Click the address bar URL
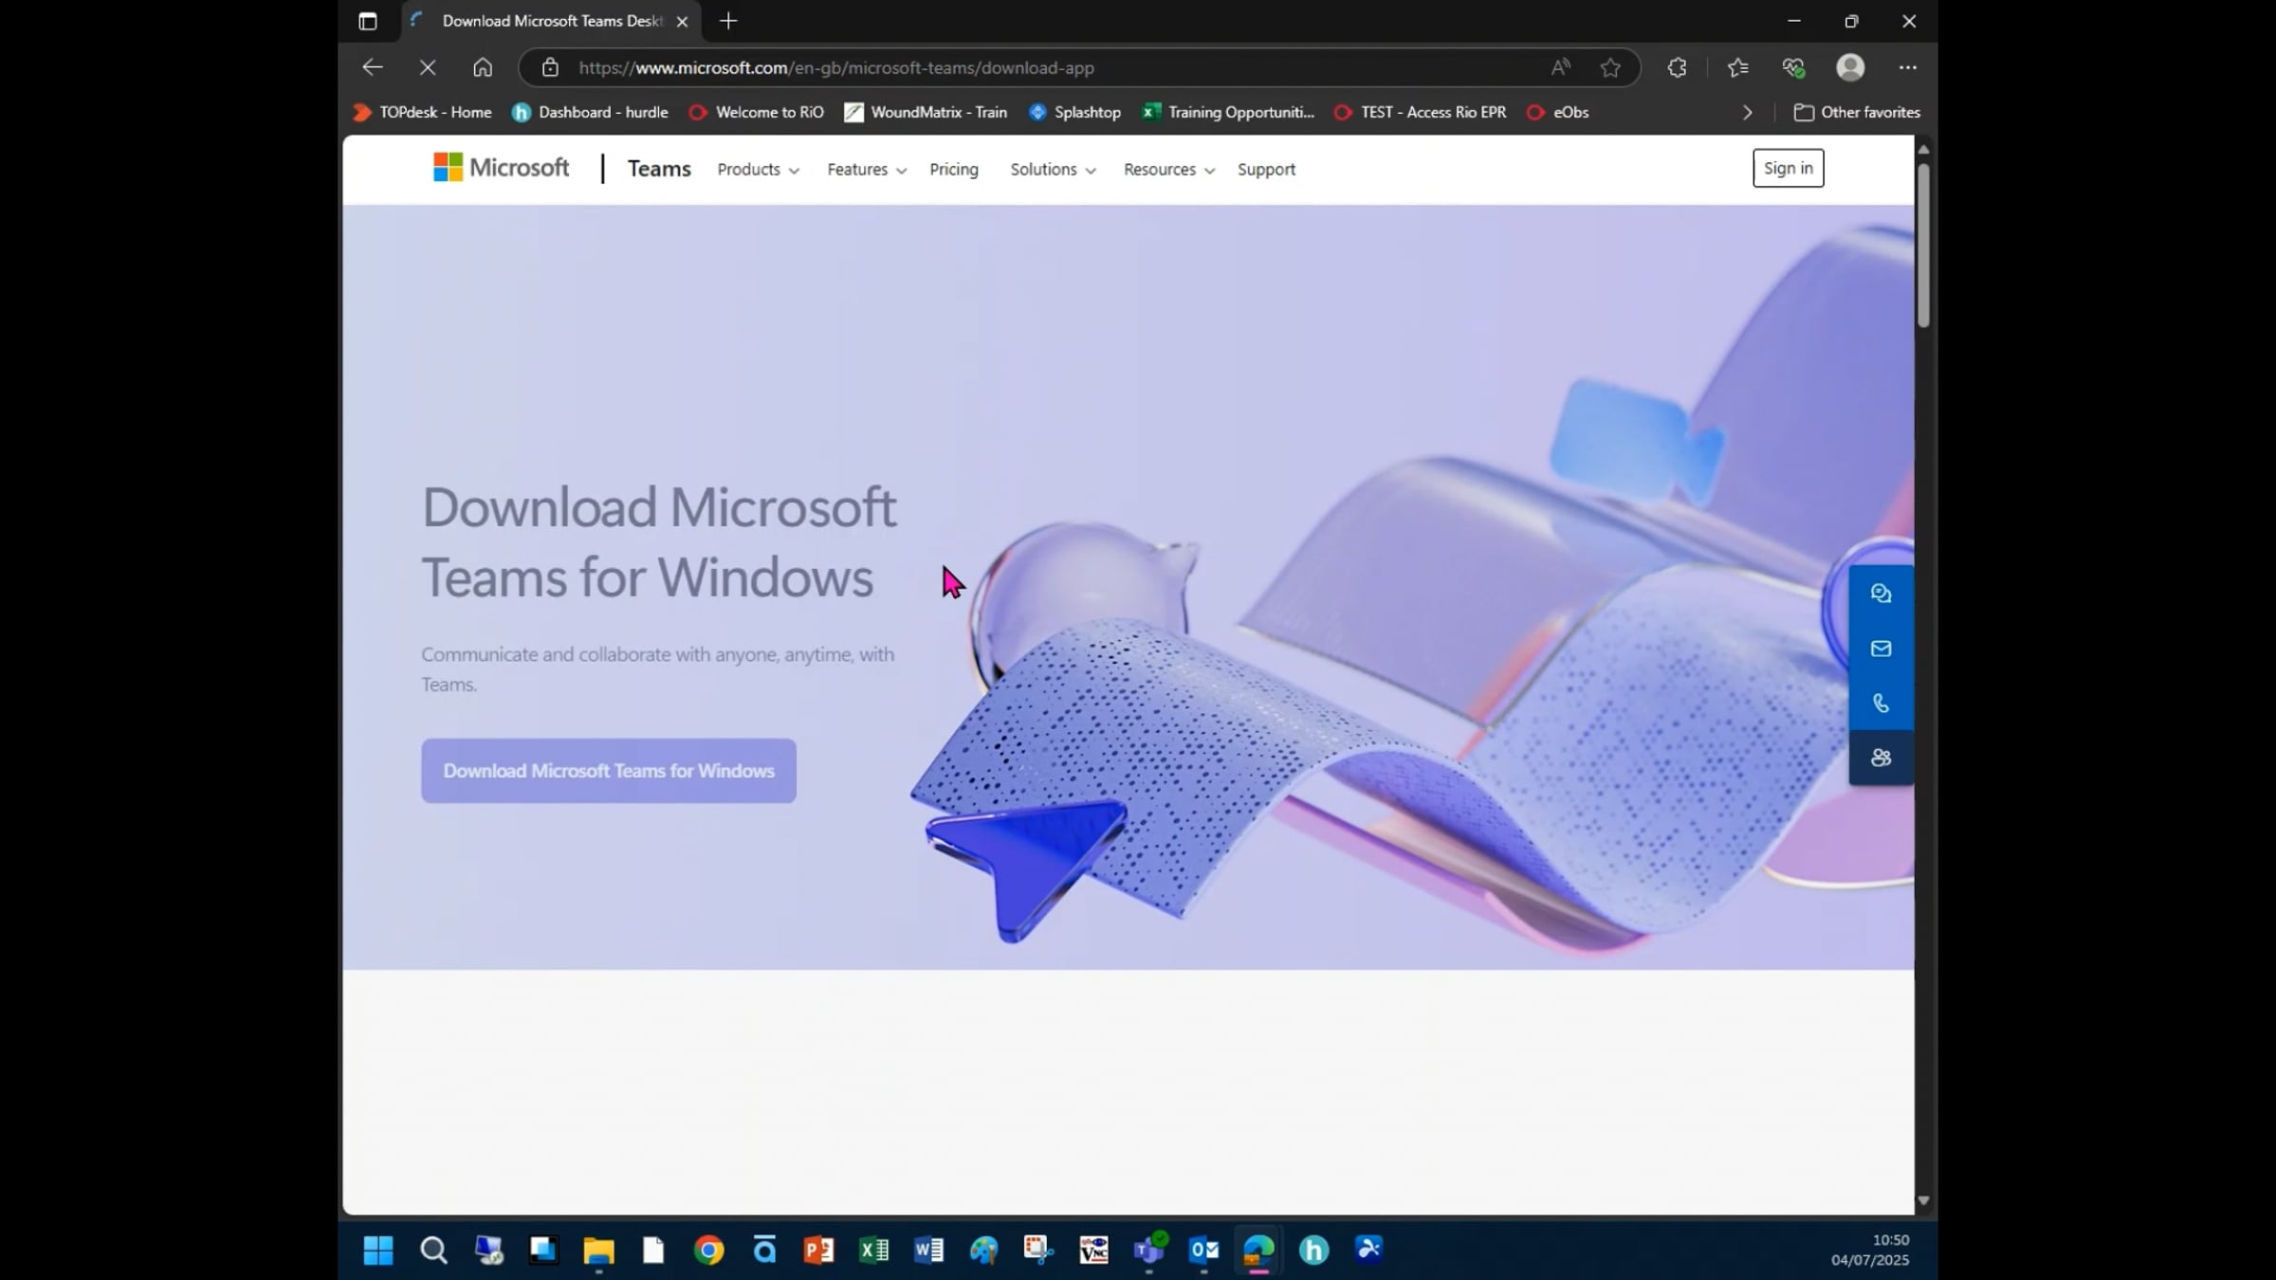The image size is (2276, 1280). [836, 67]
